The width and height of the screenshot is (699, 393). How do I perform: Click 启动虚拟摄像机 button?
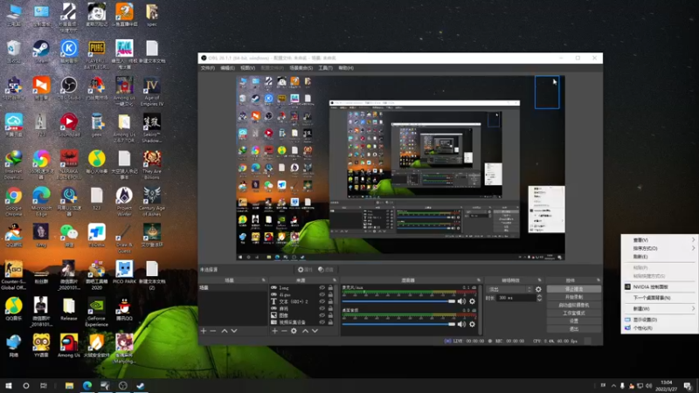(574, 305)
